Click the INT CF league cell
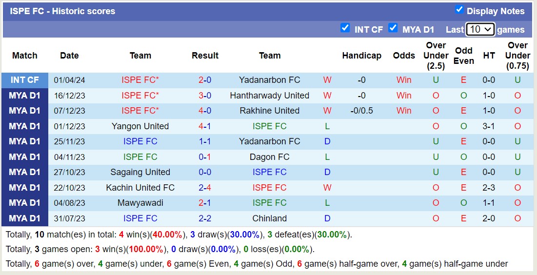 pos(25,80)
